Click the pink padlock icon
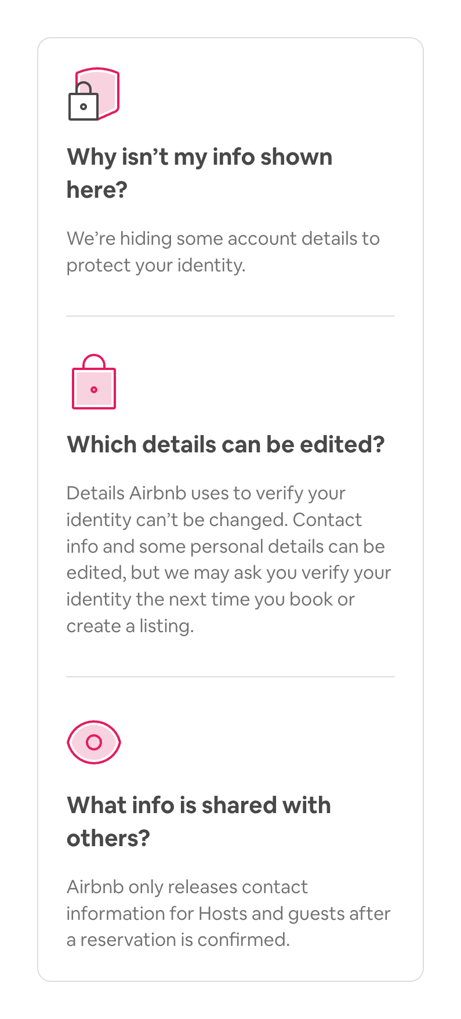Screen dimensions: 461x1019 click(x=93, y=382)
